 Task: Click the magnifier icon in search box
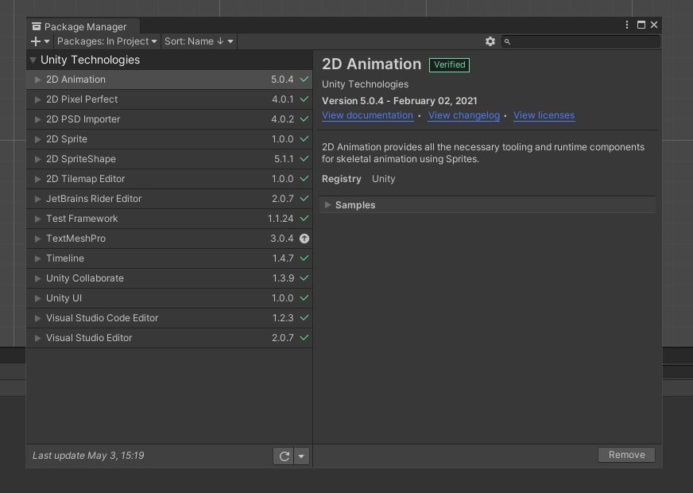508,41
